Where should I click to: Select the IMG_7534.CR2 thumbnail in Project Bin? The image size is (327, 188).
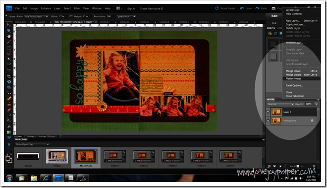point(86,156)
